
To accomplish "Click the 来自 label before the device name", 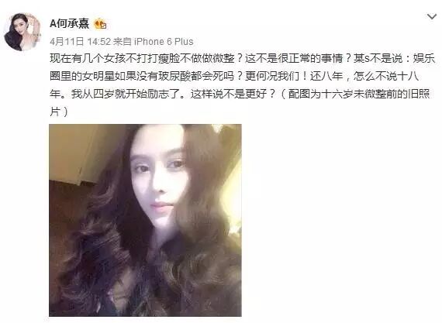I will coord(123,42).
